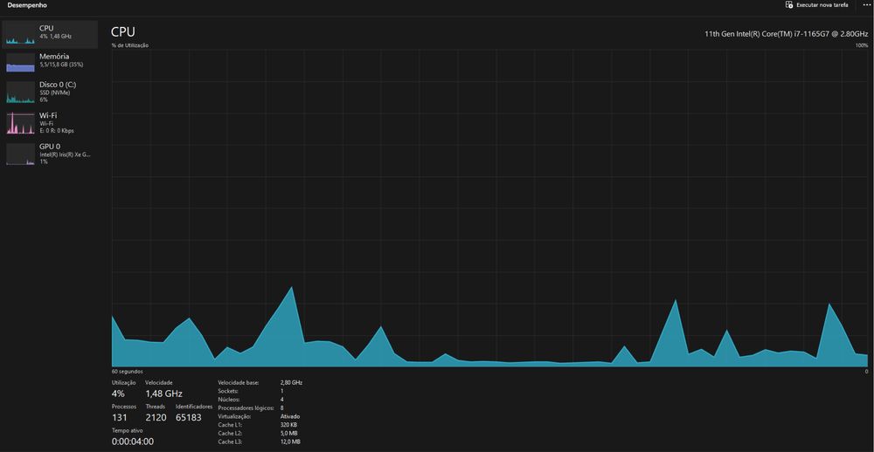Click the Cache L2 5,0 MB value
Viewport: 874px width, 452px height.
(x=288, y=433)
